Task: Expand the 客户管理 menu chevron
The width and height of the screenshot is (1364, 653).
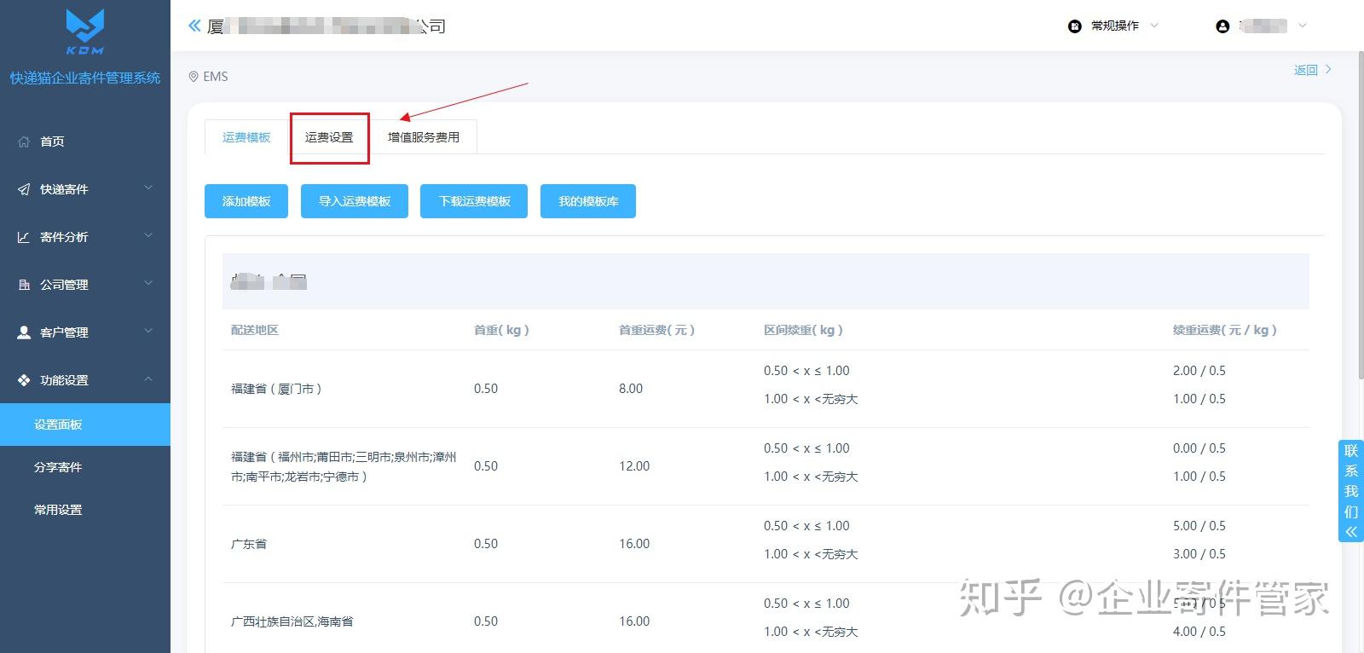Action: tap(148, 332)
